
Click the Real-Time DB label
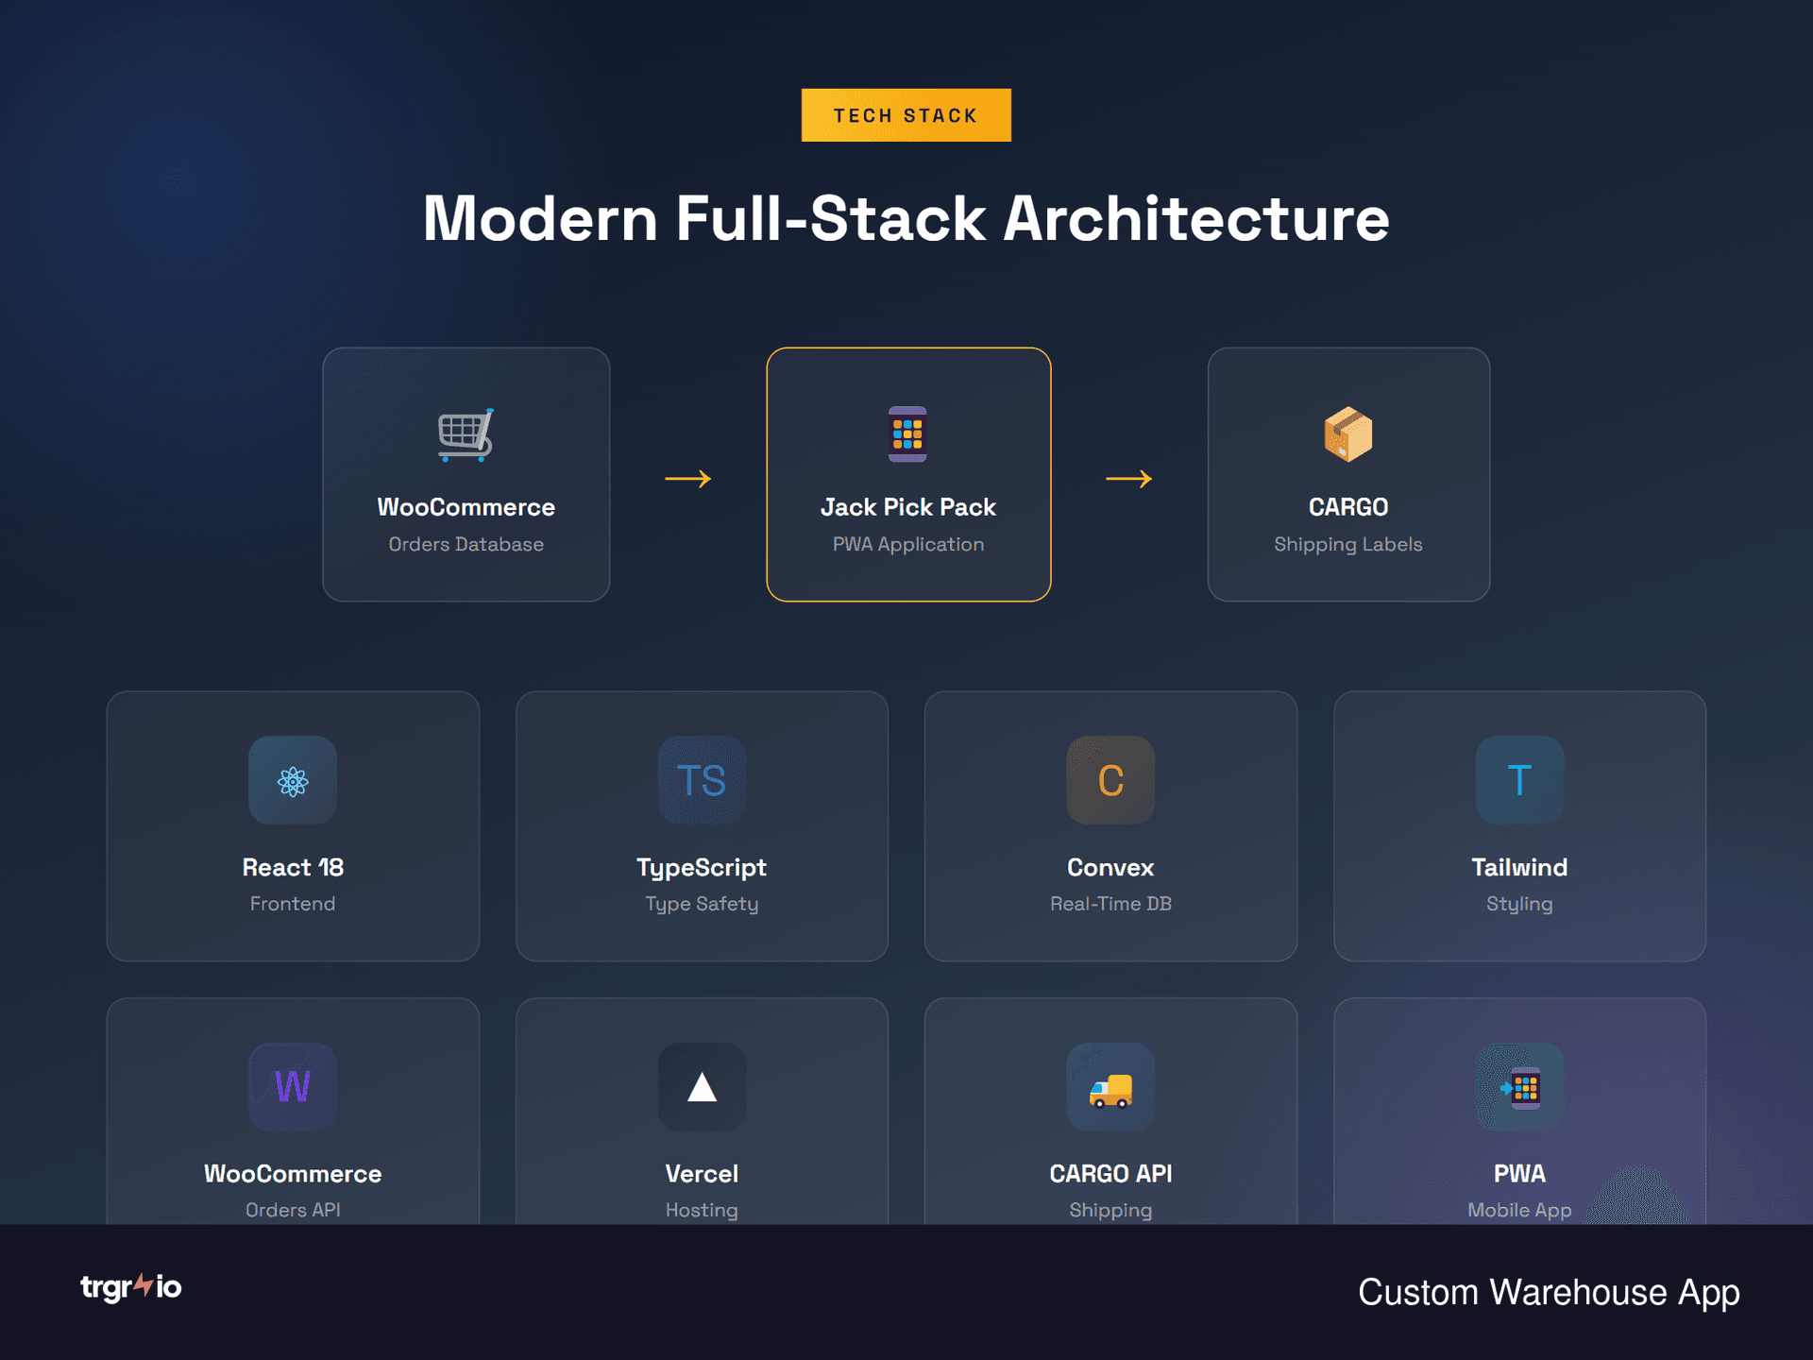(x=1110, y=904)
